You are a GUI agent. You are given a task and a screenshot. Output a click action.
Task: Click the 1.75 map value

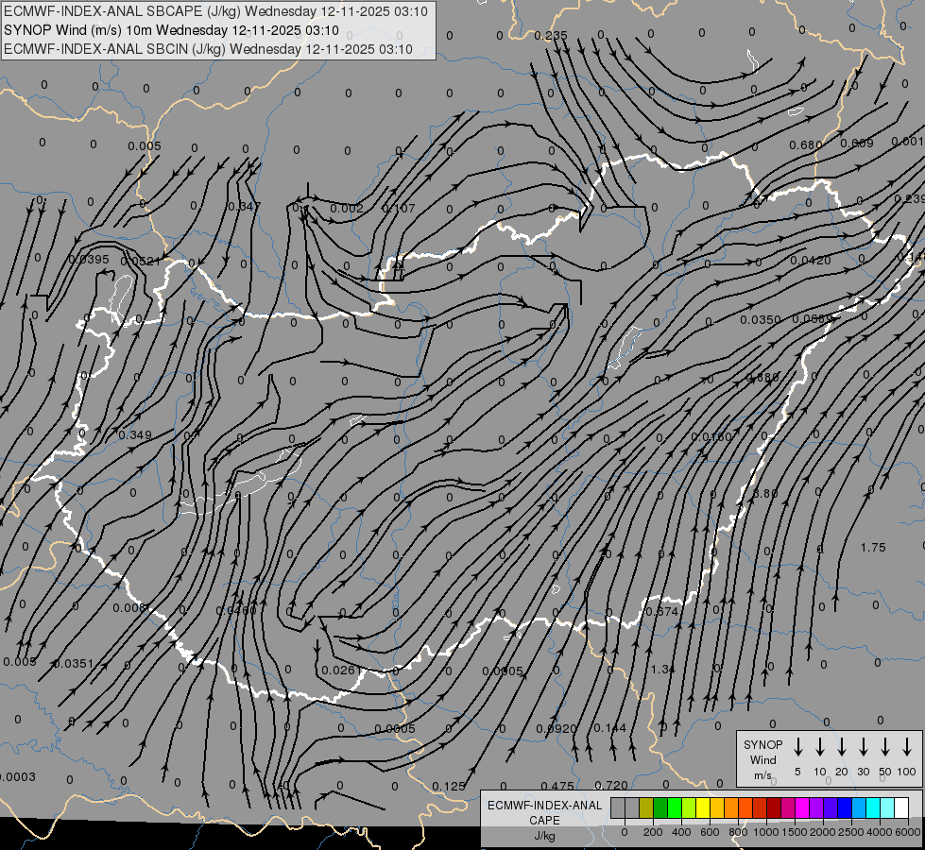(x=873, y=548)
